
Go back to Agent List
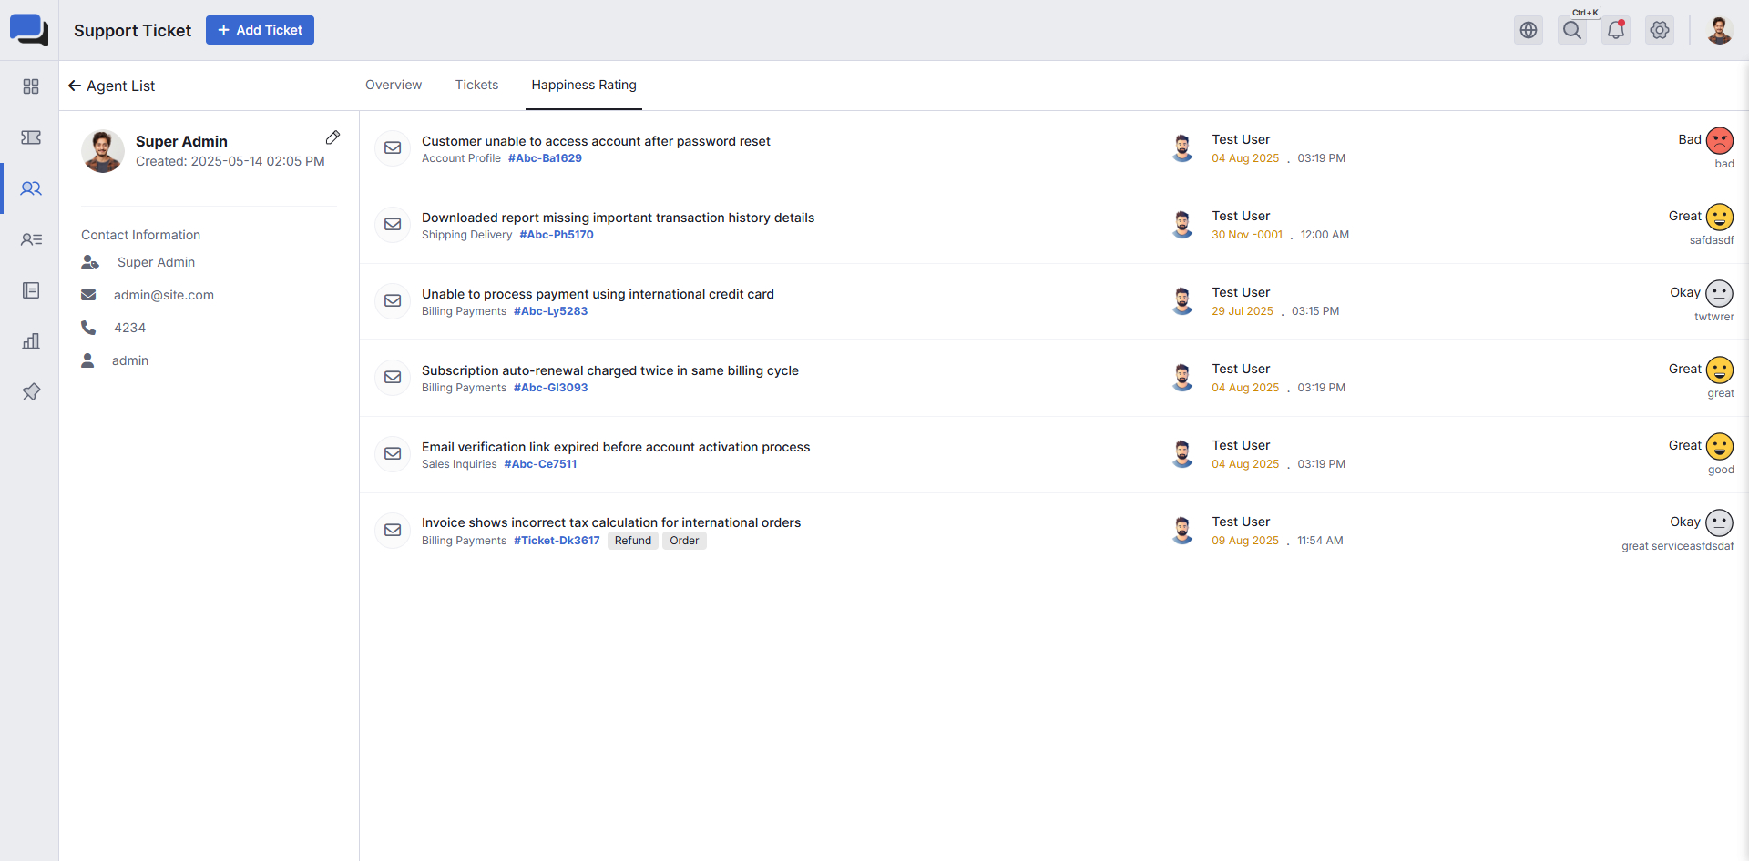[112, 86]
